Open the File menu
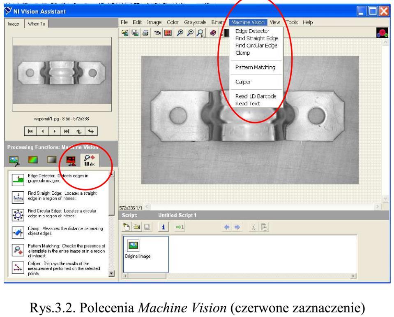This screenshot has width=394, height=317. (124, 22)
